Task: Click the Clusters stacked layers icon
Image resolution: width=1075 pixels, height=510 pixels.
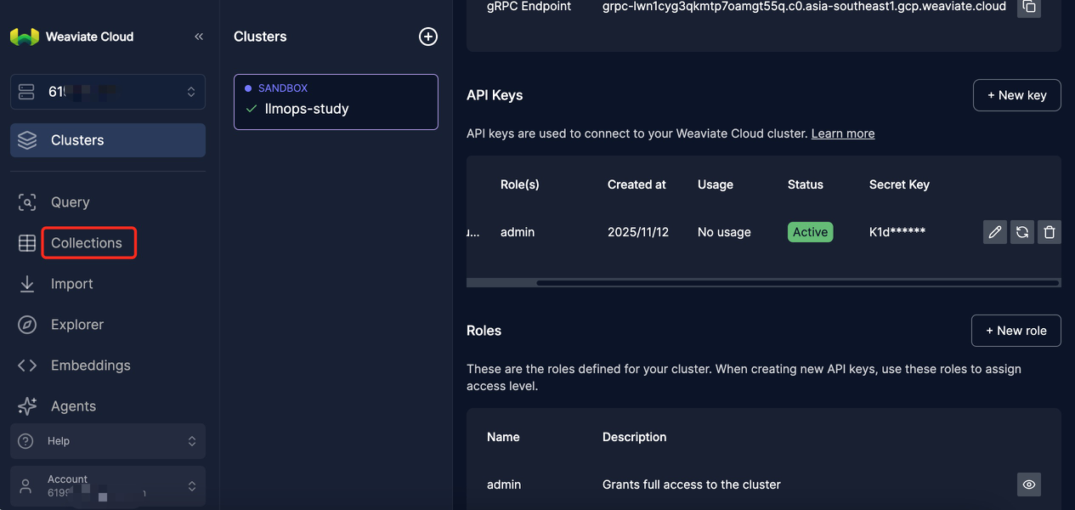Action: point(27,140)
